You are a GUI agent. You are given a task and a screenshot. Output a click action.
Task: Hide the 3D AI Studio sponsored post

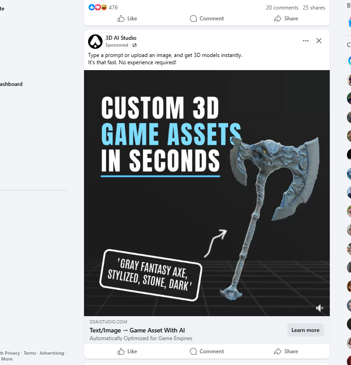tap(319, 41)
